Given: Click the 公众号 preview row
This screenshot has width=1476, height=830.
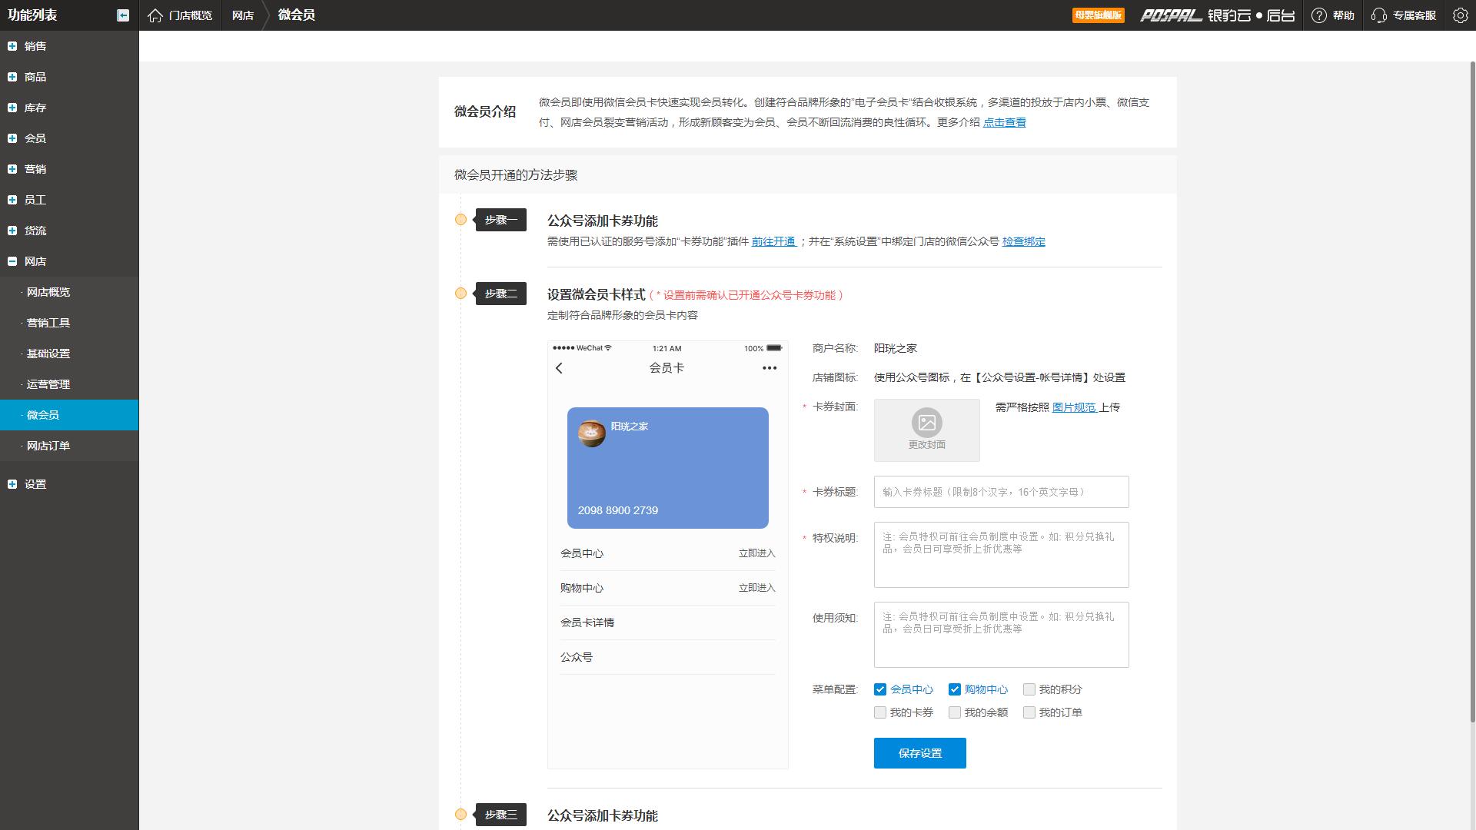Looking at the screenshot, I should (x=668, y=657).
